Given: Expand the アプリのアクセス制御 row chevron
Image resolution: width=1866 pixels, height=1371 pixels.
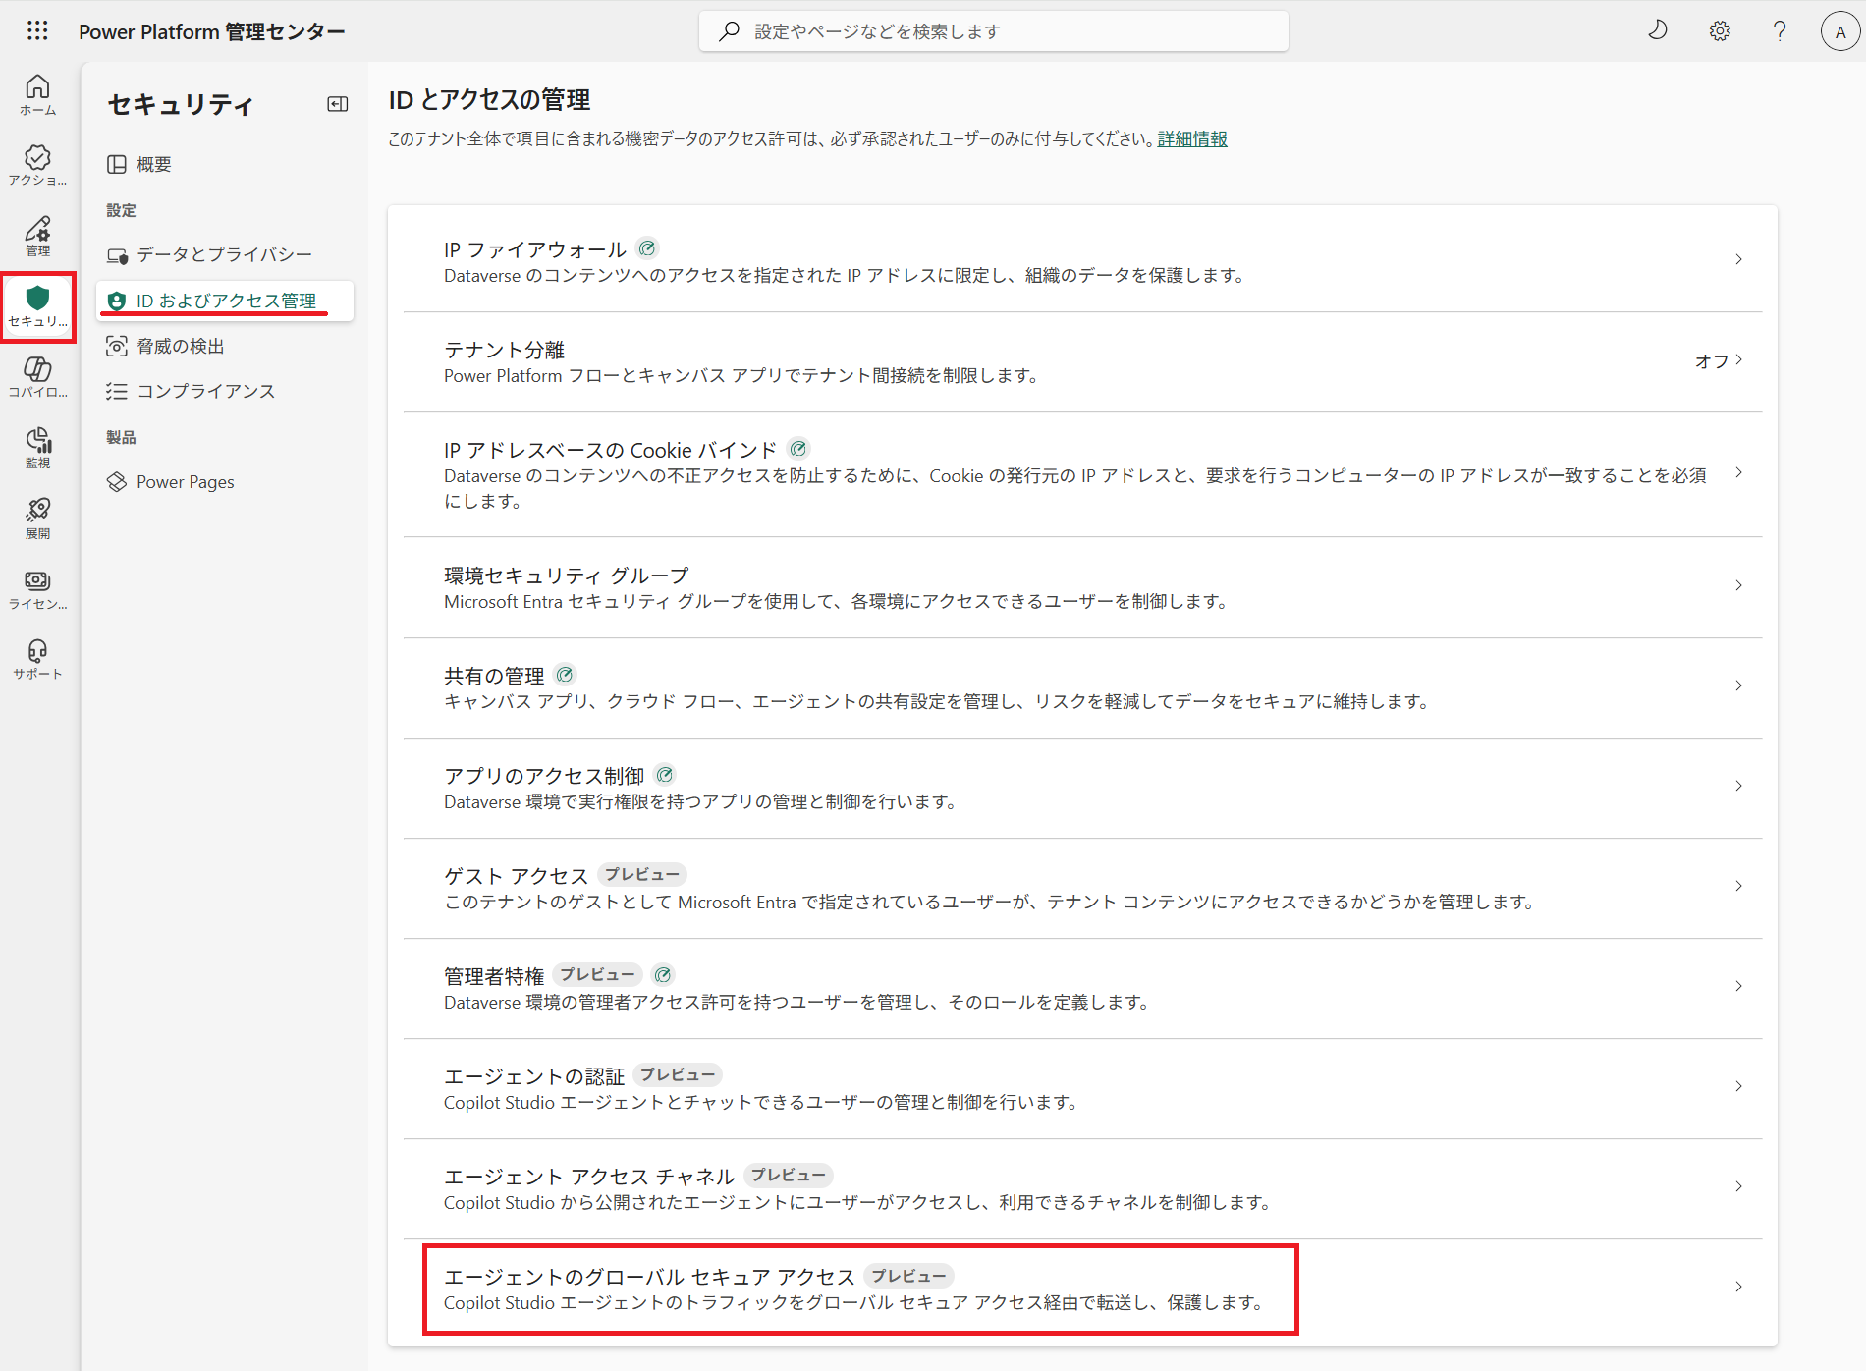Looking at the screenshot, I should (x=1738, y=786).
